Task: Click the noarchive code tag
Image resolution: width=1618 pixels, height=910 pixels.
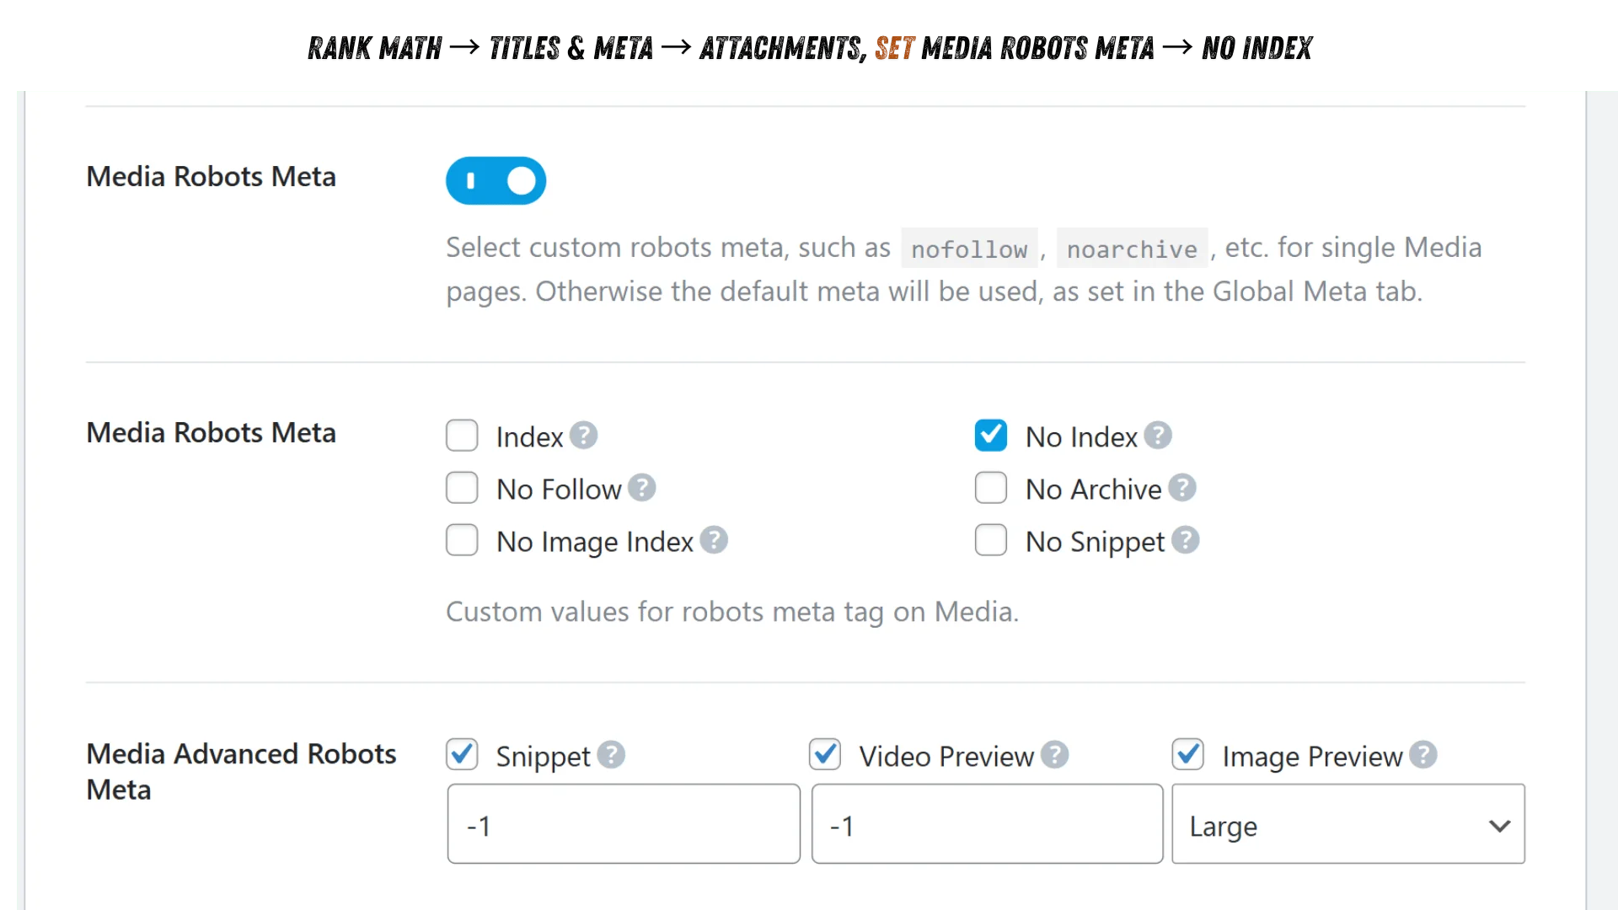Action: pos(1132,249)
